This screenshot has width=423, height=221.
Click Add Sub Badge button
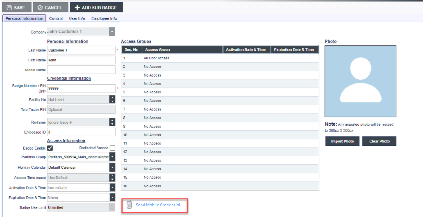point(97,8)
